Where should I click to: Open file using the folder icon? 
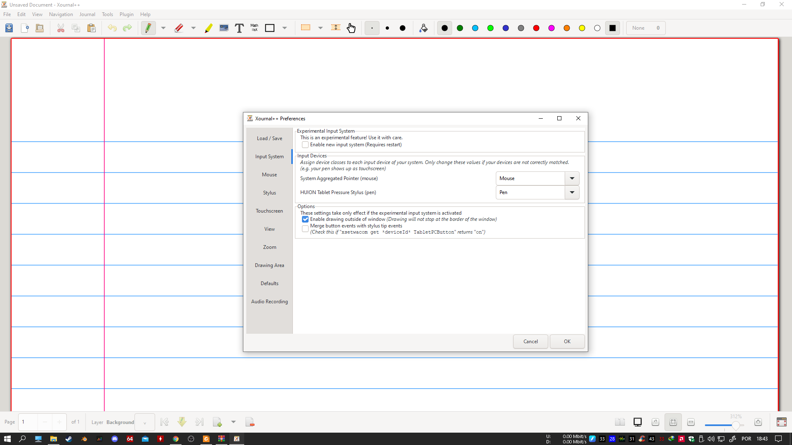pos(40,28)
